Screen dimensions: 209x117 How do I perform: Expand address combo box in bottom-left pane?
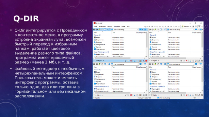tap(137, 64)
